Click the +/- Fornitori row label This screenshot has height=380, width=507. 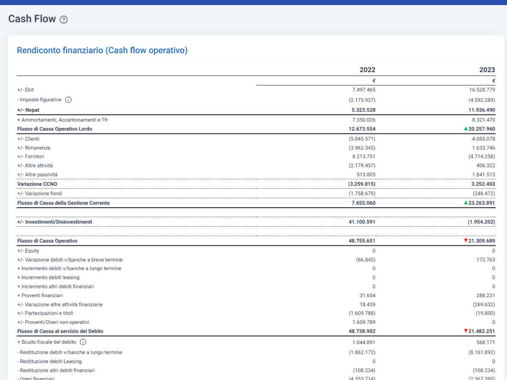coord(30,157)
